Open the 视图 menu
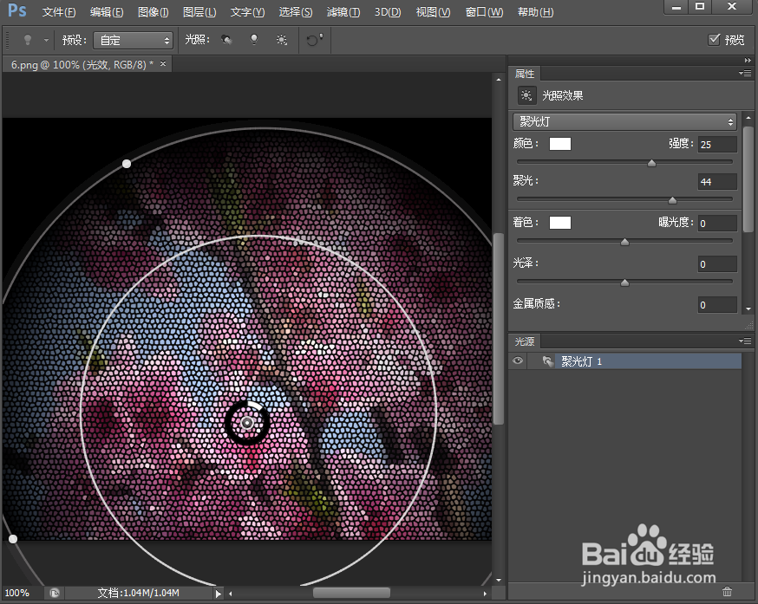 pyautogui.click(x=433, y=12)
